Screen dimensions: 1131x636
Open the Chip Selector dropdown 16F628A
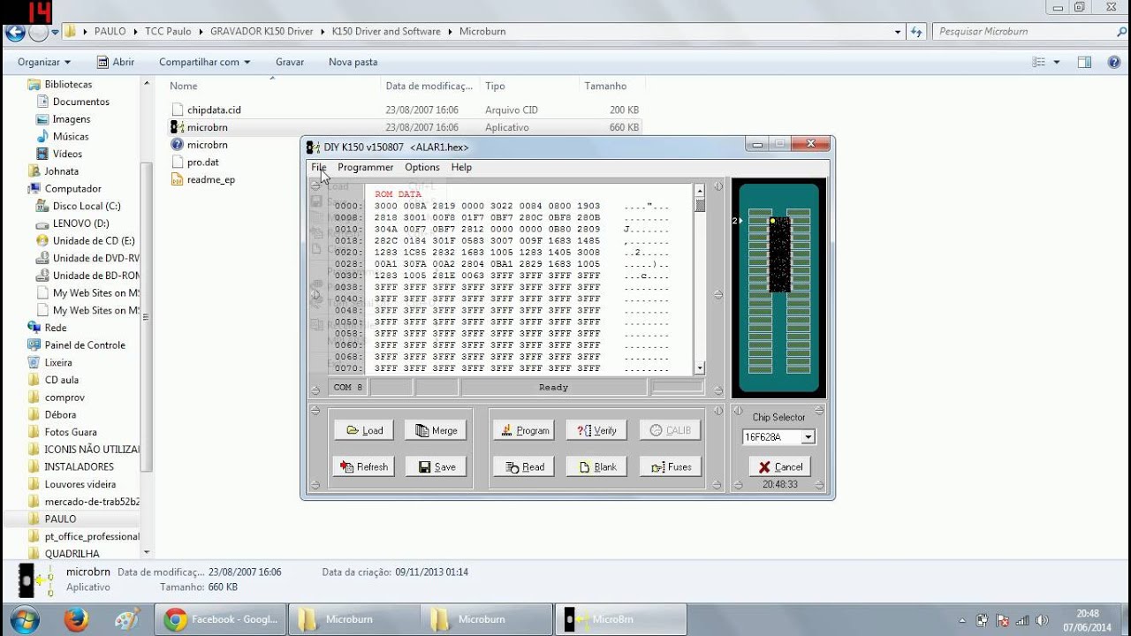[x=808, y=437]
